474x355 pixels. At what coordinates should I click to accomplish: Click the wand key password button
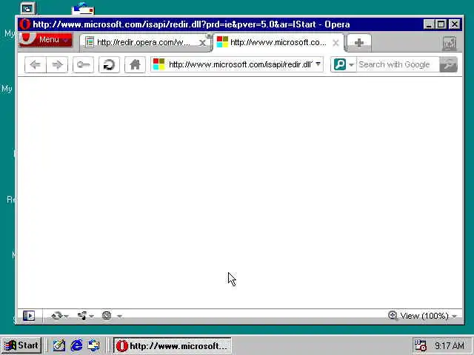click(83, 64)
